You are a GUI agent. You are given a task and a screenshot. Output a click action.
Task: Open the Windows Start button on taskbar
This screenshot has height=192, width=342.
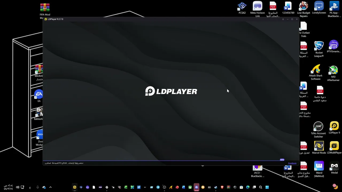[267, 187]
